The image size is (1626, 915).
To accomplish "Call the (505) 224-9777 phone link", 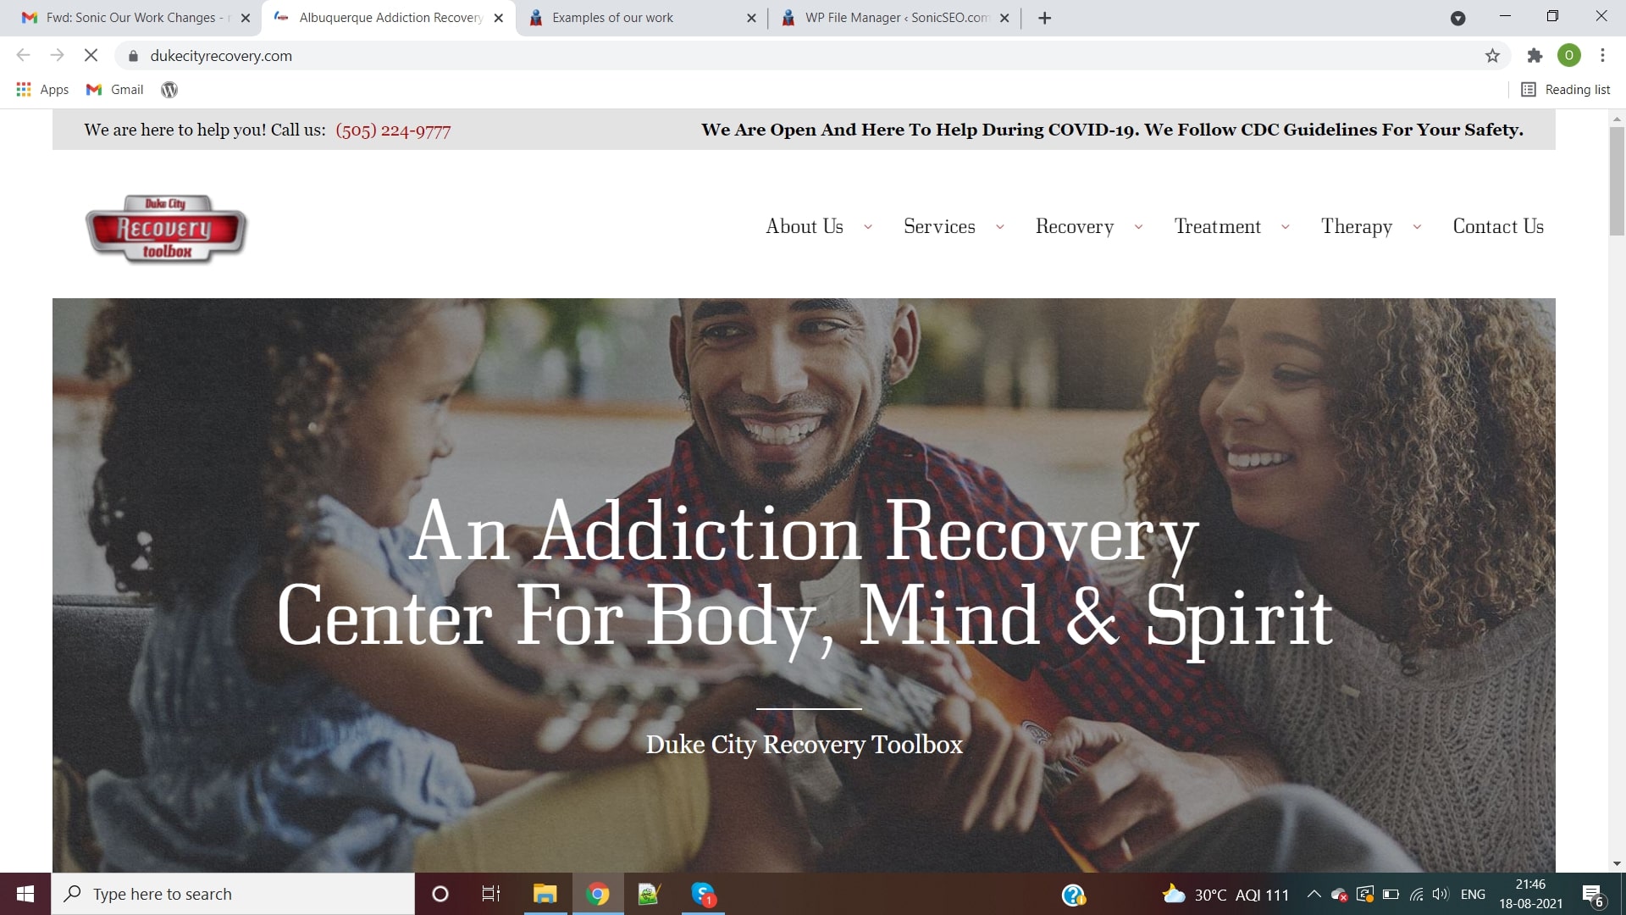I will click(393, 130).
